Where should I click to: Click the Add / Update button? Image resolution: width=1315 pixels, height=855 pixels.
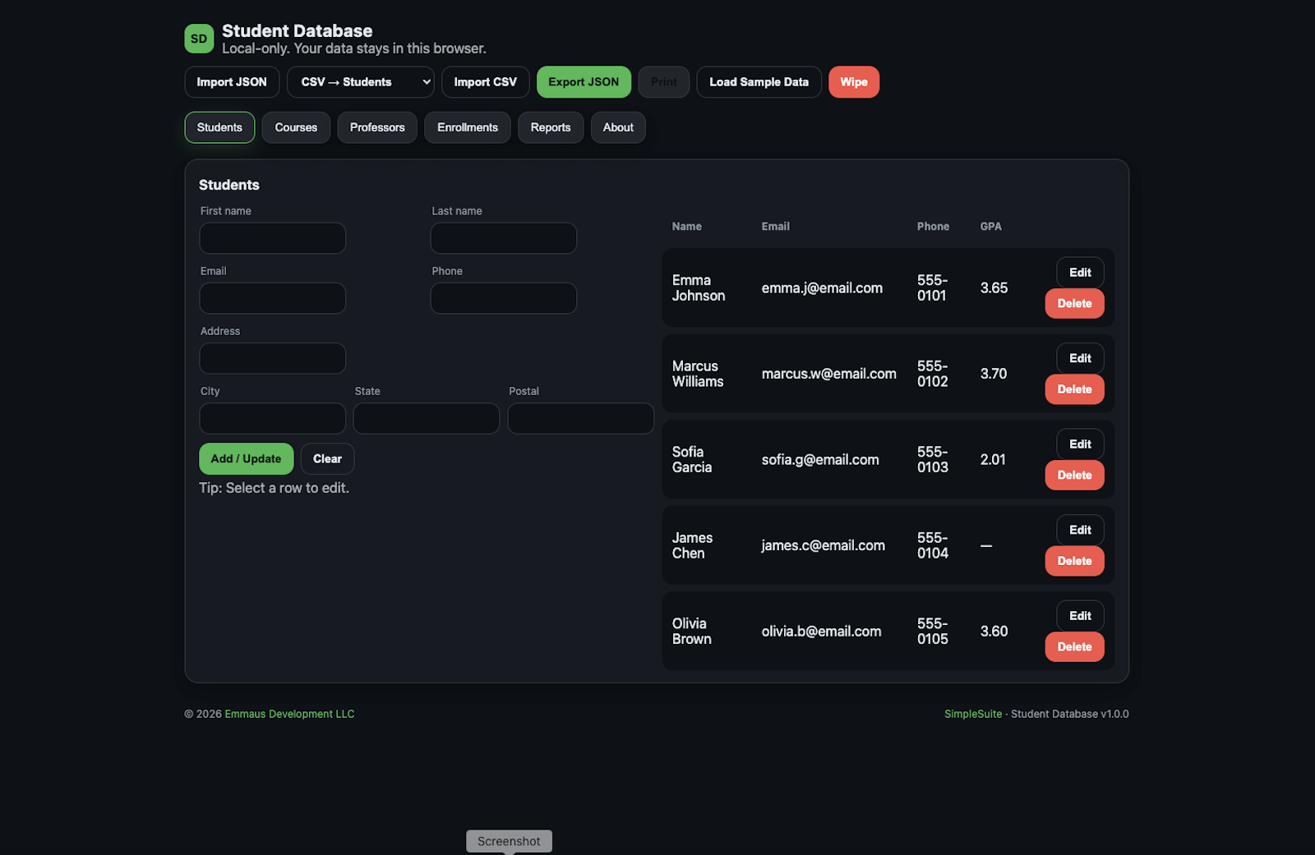click(246, 458)
